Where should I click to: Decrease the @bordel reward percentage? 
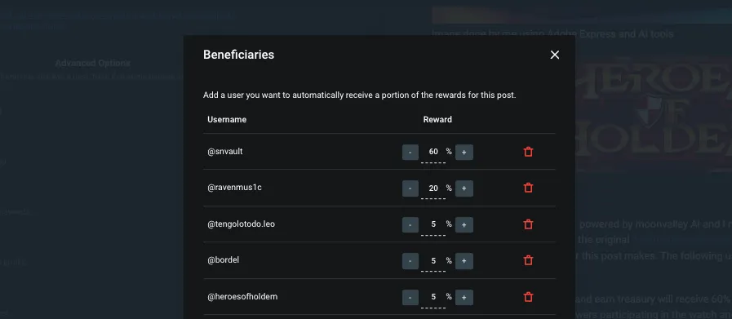pos(410,261)
